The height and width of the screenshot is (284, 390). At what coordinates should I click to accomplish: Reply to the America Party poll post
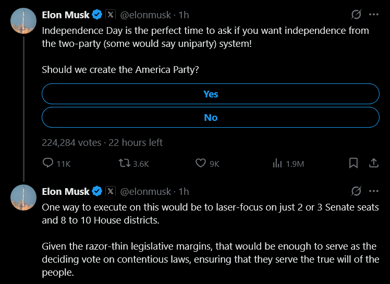[x=48, y=163]
